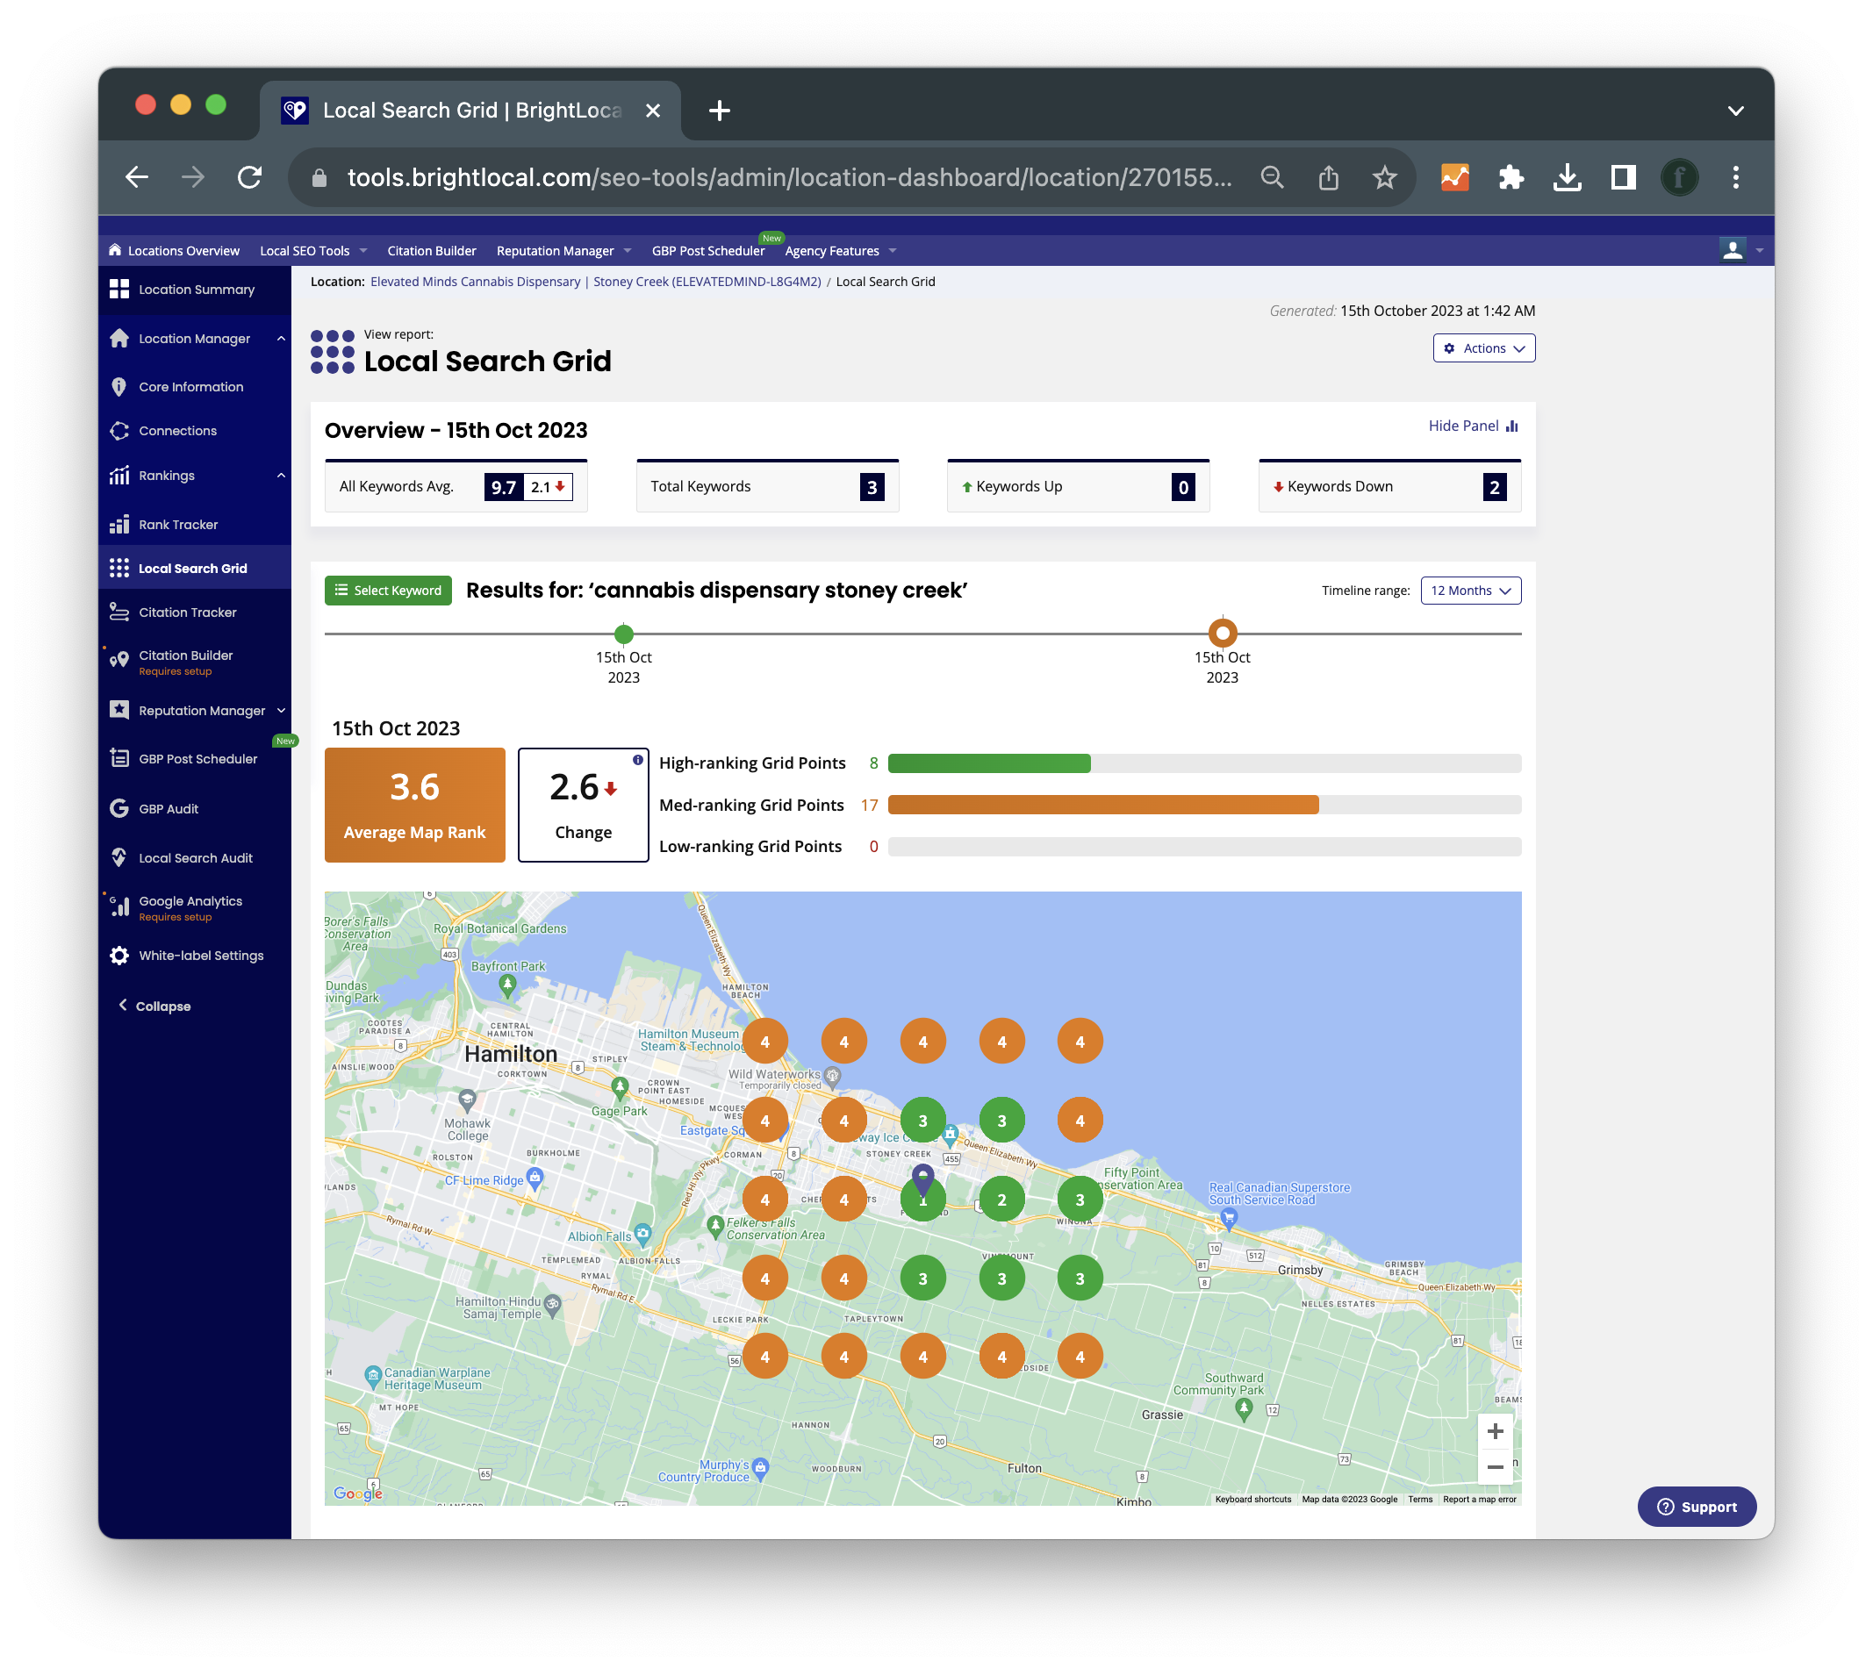Click the Select Keyword button
The height and width of the screenshot is (1669, 1873).
pos(388,591)
